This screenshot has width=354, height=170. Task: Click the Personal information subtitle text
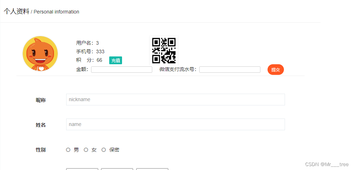click(57, 12)
